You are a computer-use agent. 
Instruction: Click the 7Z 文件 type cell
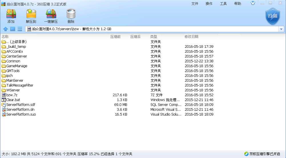(156, 95)
